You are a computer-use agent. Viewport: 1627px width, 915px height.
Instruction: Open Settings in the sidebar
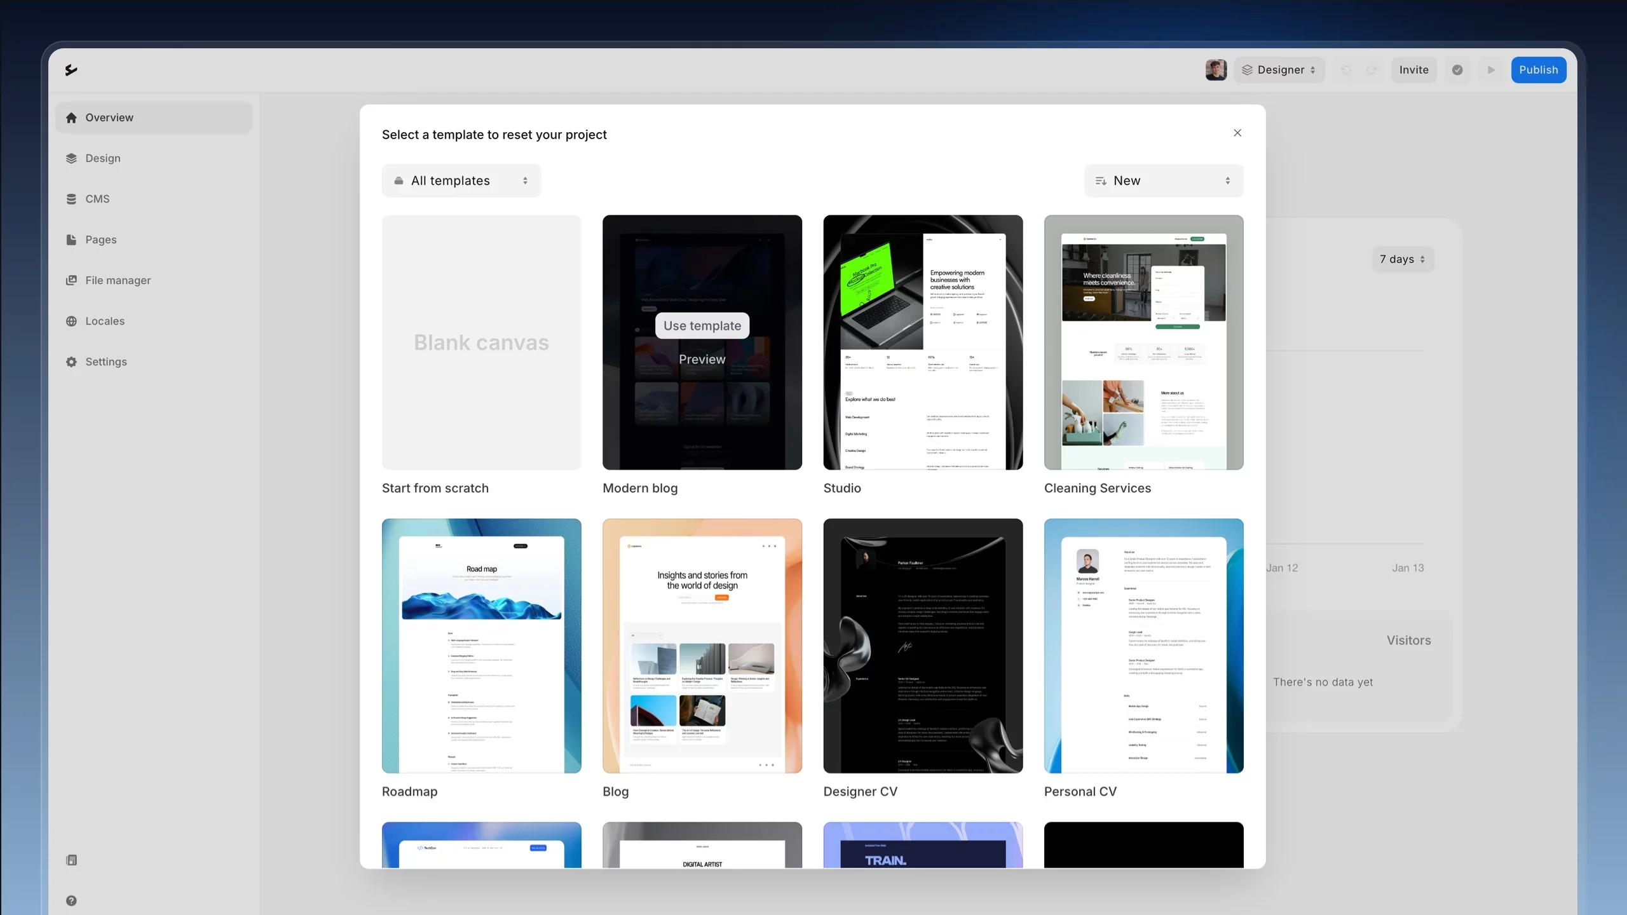tap(106, 362)
